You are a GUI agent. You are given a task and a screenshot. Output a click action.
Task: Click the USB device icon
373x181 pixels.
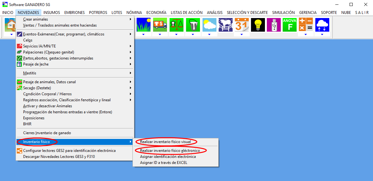[273, 25]
